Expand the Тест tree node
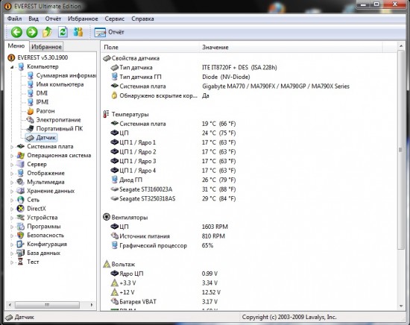The width and height of the screenshot is (410, 325). pyautogui.click(x=12, y=262)
